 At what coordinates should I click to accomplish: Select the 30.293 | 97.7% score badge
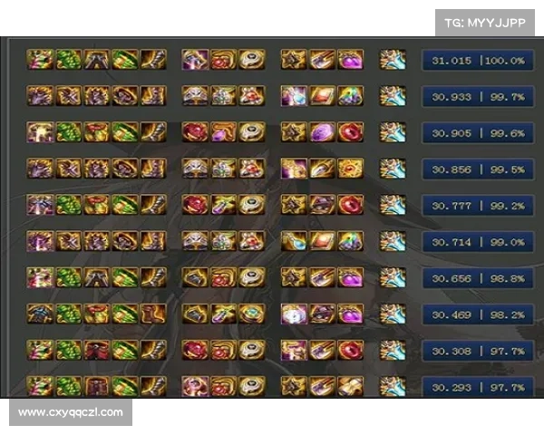click(x=478, y=387)
